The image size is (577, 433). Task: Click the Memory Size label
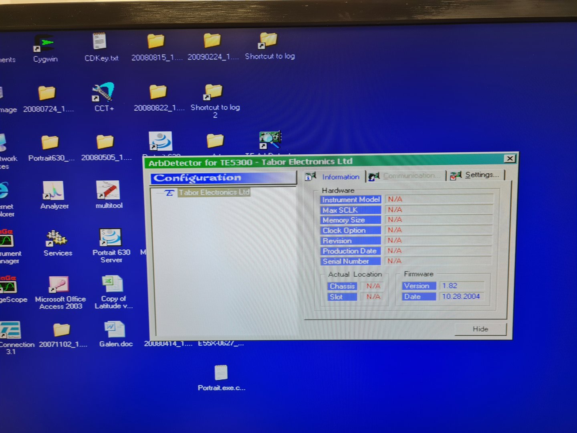(351, 220)
